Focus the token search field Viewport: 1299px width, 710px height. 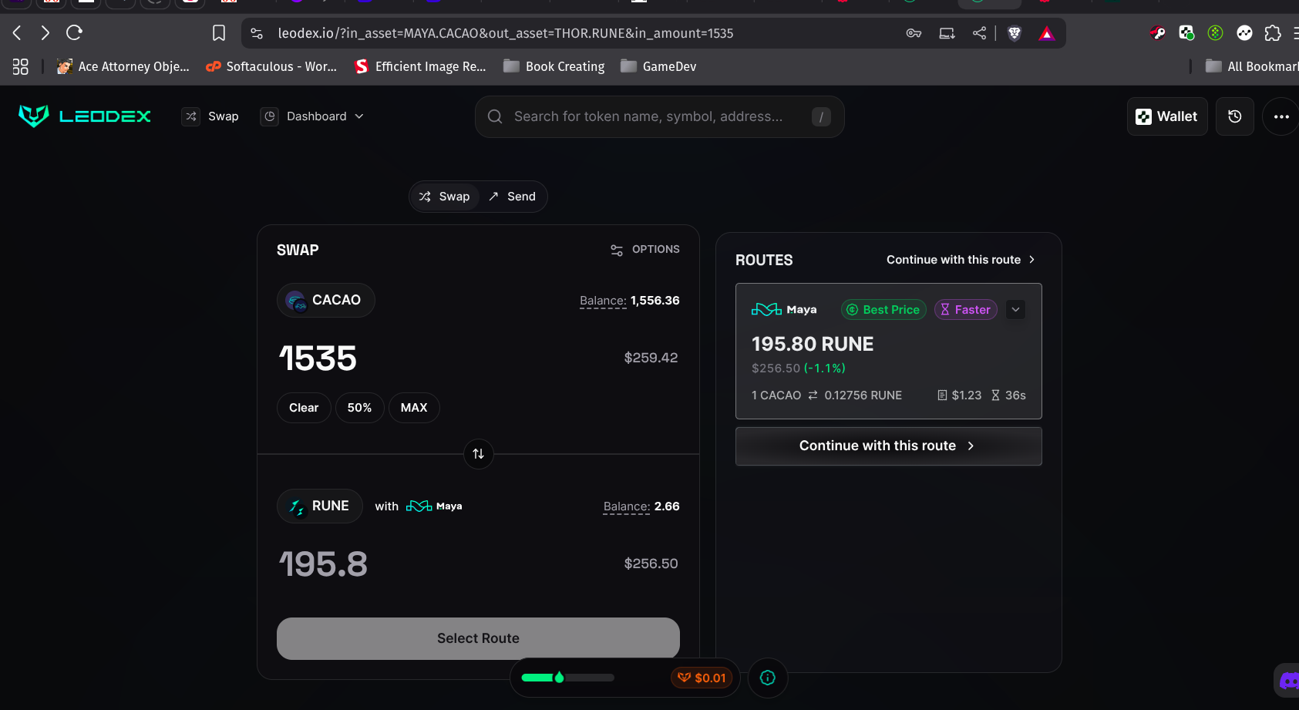[659, 116]
